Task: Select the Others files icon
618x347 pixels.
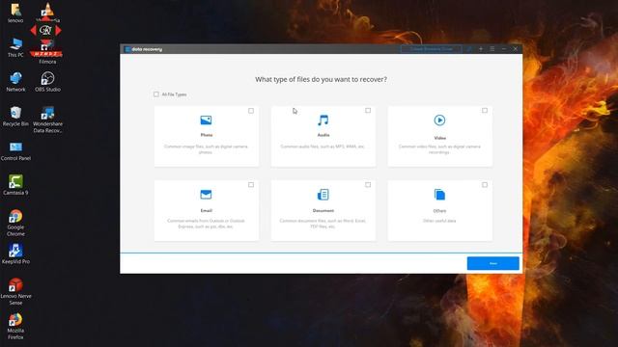Action: (439, 195)
